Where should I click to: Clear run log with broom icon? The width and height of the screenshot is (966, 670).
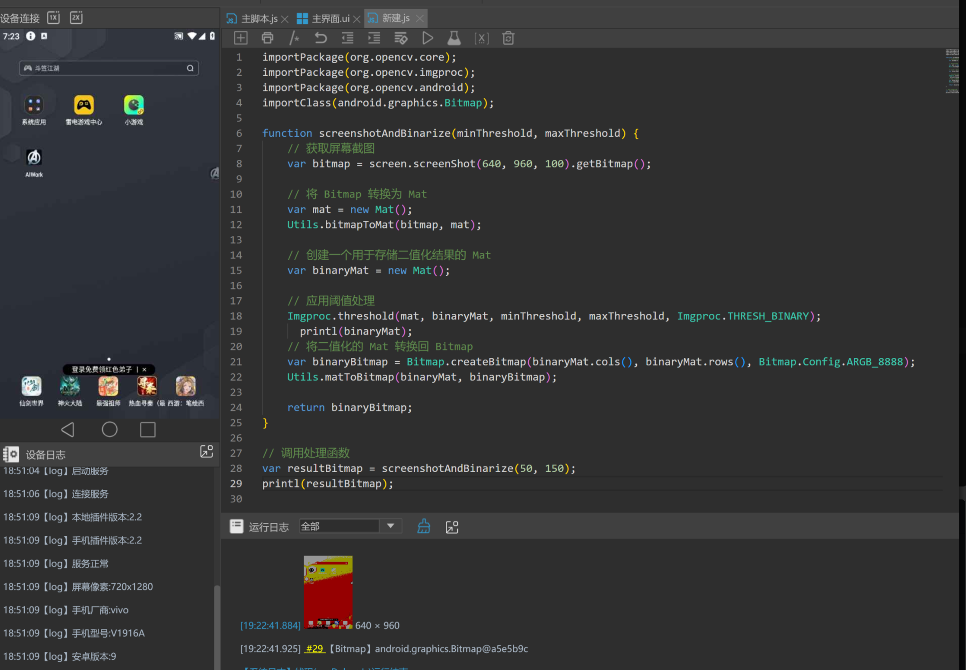coord(424,526)
